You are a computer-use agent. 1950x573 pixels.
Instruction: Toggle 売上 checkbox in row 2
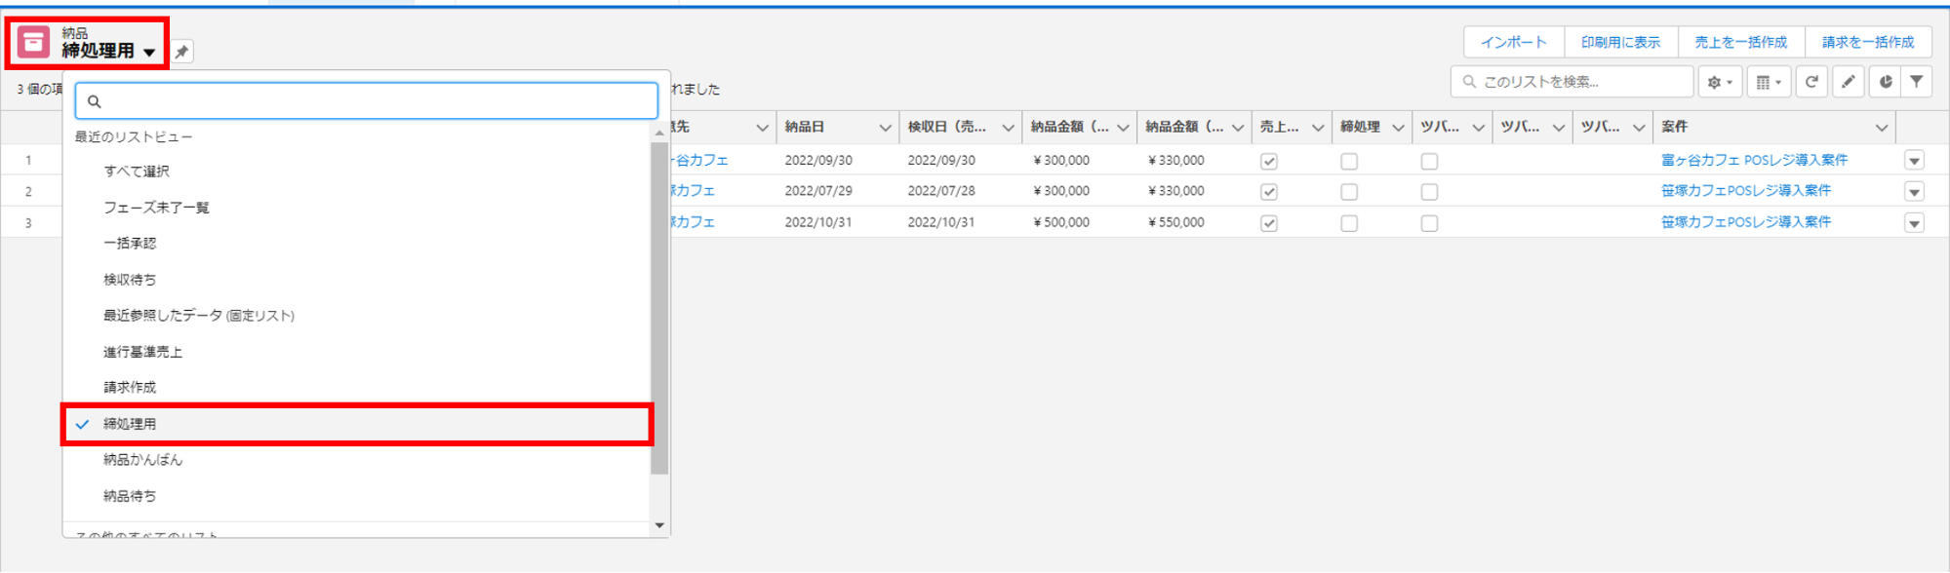pyautogui.click(x=1269, y=192)
